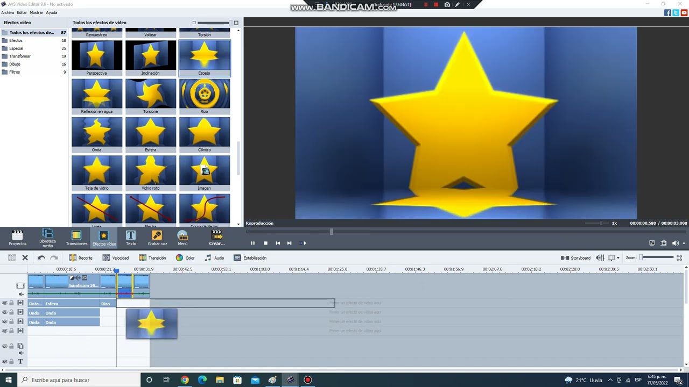Open the Ayuda menu
This screenshot has height=387, width=689.
(52, 12)
